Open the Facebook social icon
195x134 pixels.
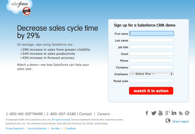pos(147,113)
